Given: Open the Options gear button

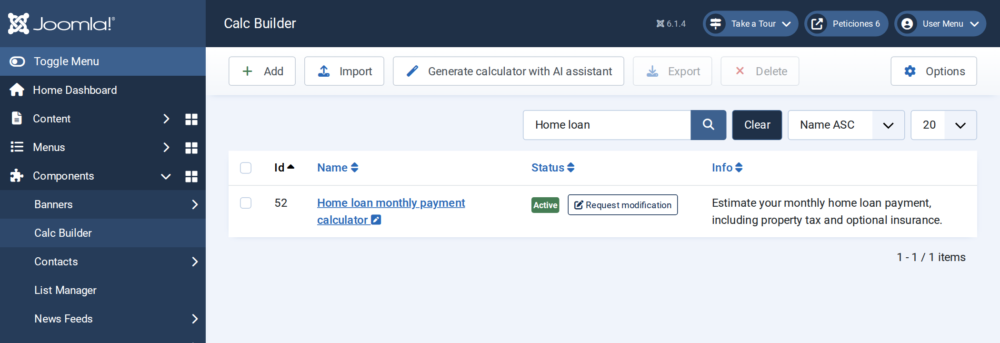Looking at the screenshot, I should [x=934, y=71].
